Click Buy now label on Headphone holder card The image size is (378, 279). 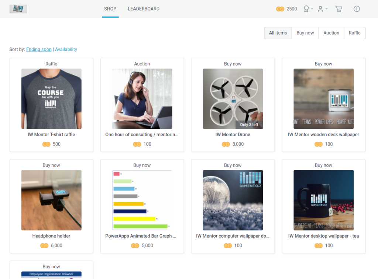tap(51, 165)
